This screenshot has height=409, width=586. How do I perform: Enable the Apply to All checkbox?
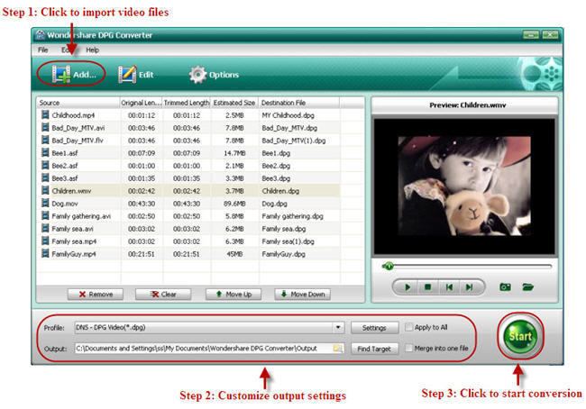click(x=409, y=327)
